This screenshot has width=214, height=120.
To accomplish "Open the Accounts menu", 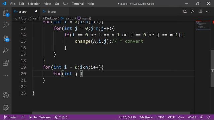I will (6, 95).
